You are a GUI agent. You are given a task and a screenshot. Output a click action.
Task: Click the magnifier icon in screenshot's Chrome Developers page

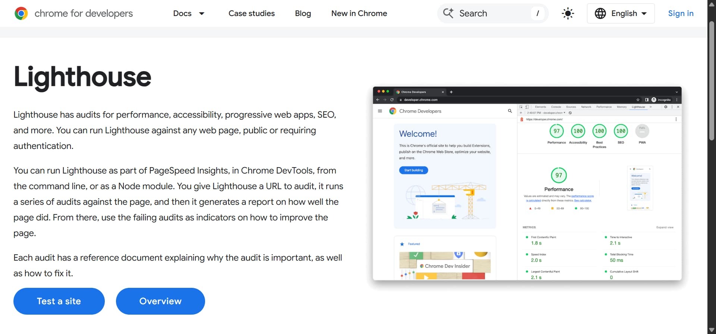510,111
